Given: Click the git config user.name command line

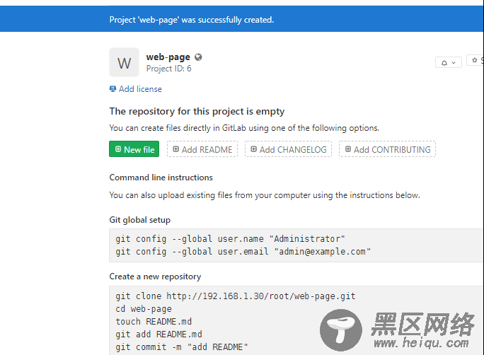Looking at the screenshot, I should click(x=230, y=239).
